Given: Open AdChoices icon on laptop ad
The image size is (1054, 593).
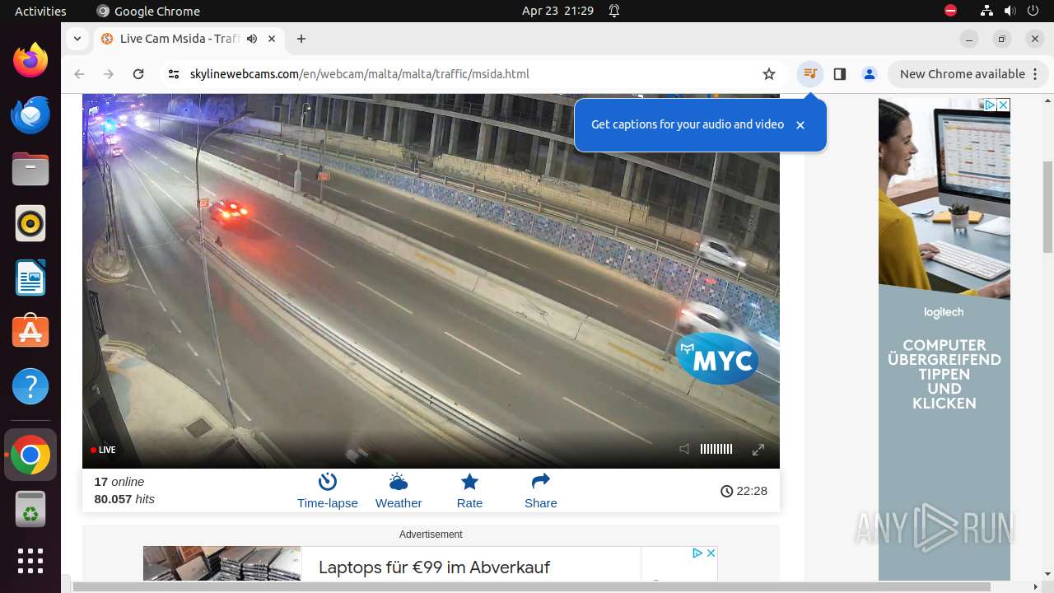Looking at the screenshot, I should tap(697, 553).
